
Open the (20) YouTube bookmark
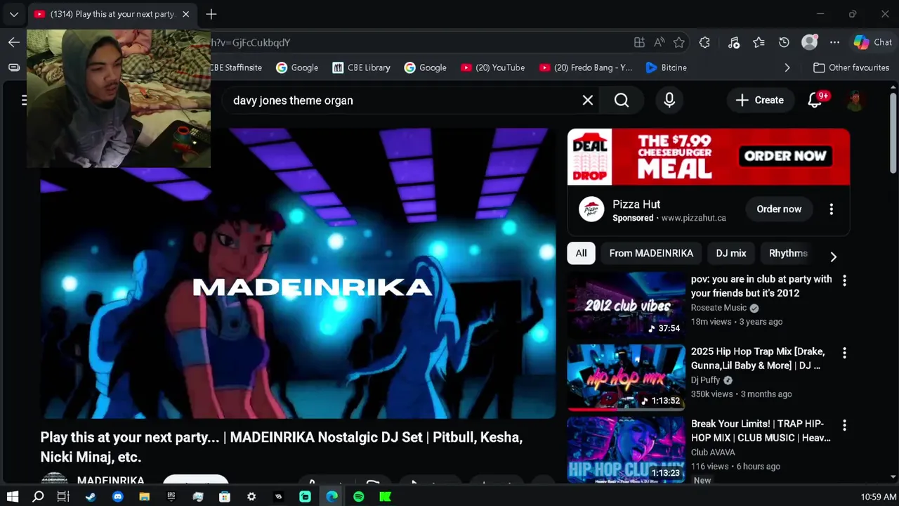point(493,67)
